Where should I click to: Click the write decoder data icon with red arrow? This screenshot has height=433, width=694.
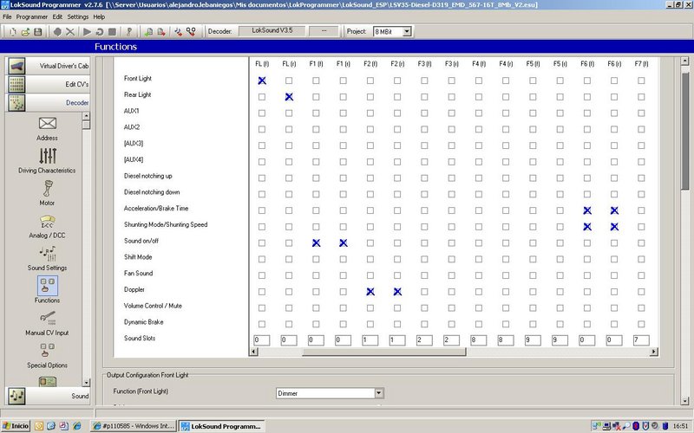point(161,32)
